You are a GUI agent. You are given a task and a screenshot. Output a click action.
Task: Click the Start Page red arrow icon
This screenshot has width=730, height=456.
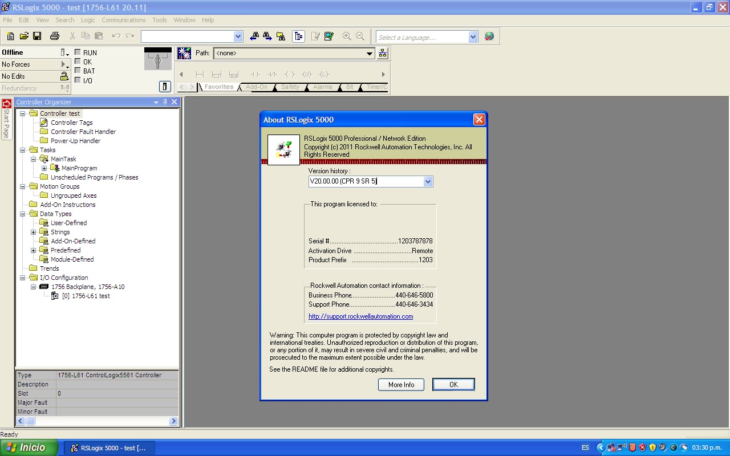point(7,104)
